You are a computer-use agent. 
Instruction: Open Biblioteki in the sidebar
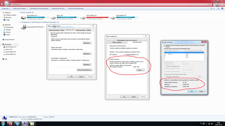coord(7,25)
